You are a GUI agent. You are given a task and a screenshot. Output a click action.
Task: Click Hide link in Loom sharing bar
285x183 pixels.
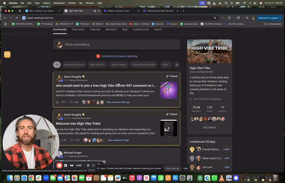185,168
